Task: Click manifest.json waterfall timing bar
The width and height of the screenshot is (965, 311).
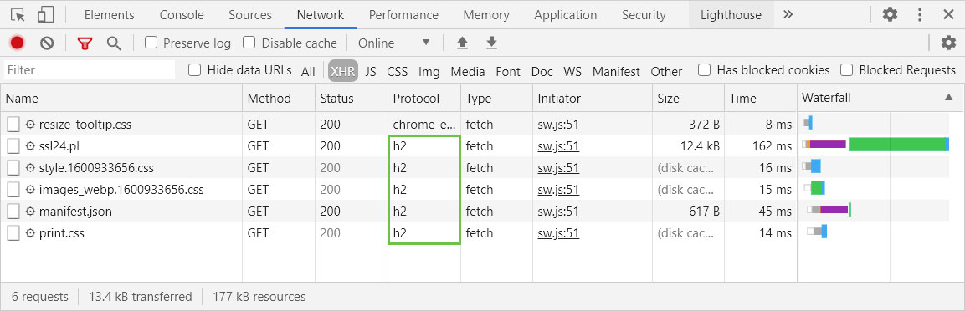Action: (x=829, y=210)
